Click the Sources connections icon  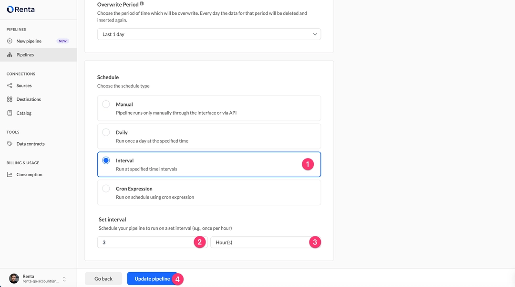[10, 85]
